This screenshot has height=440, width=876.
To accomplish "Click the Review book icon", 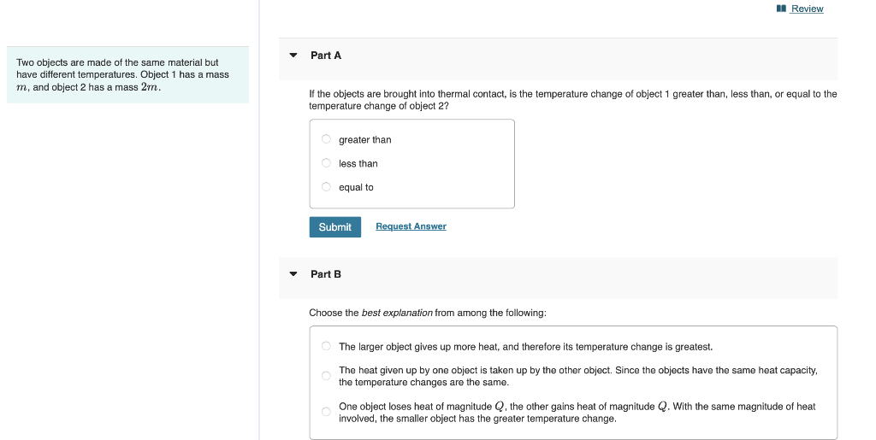I will pos(782,9).
